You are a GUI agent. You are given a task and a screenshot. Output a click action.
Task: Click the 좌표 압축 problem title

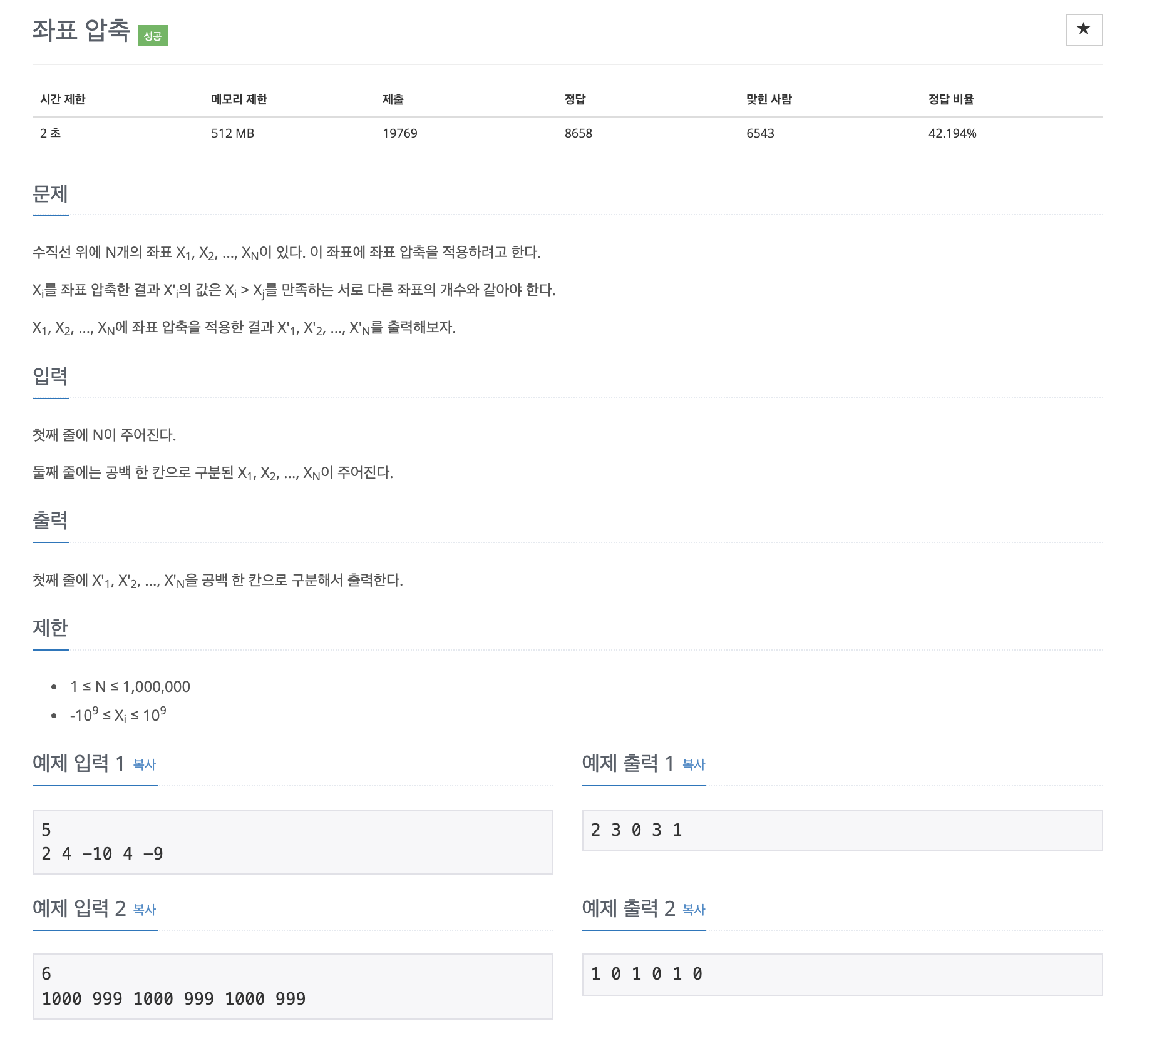click(81, 30)
